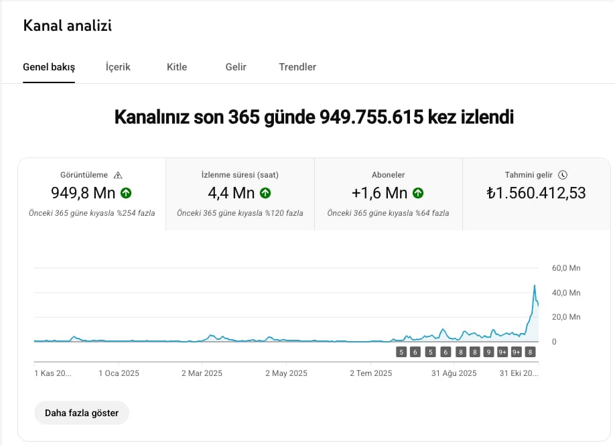Open the leftmost video marker labeled 5
Viewport: 615px width, 445px height.
pos(401,352)
